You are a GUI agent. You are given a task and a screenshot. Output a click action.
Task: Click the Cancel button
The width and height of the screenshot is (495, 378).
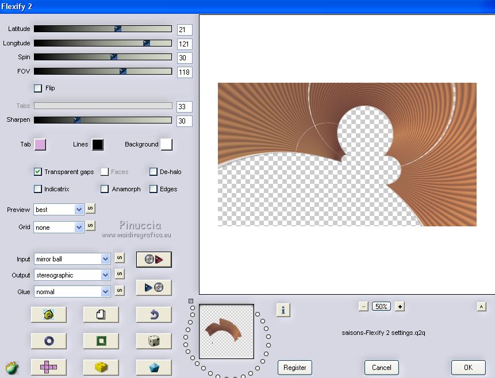[381, 368]
